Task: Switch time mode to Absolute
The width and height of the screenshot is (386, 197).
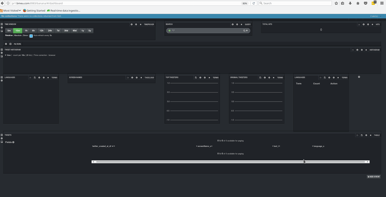Action: pyautogui.click(x=18, y=36)
